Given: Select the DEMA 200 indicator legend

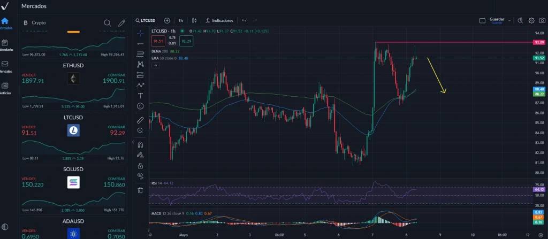Looking at the screenshot, I should (x=165, y=51).
